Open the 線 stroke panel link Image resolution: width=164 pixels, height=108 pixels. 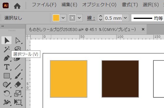point(91,18)
